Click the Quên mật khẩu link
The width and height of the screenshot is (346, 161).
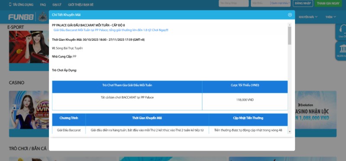coord(280,3)
